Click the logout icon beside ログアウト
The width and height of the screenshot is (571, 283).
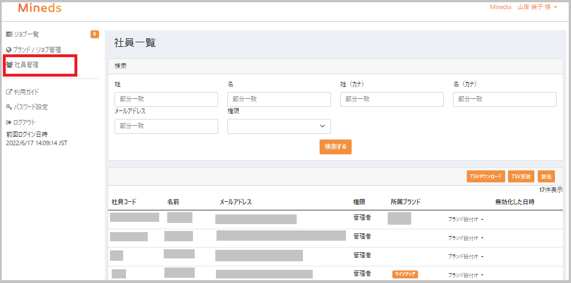(9, 122)
